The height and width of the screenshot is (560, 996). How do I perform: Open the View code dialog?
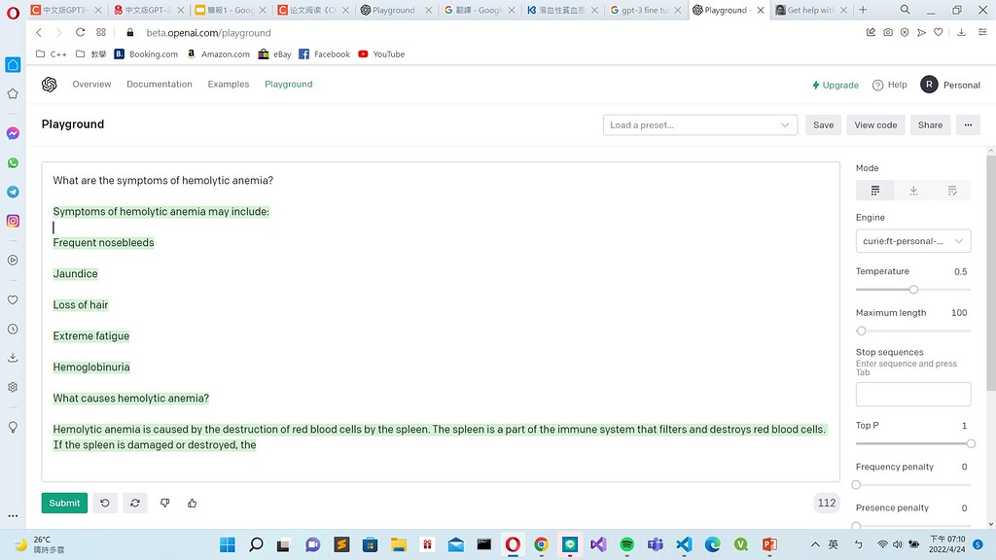coord(874,124)
